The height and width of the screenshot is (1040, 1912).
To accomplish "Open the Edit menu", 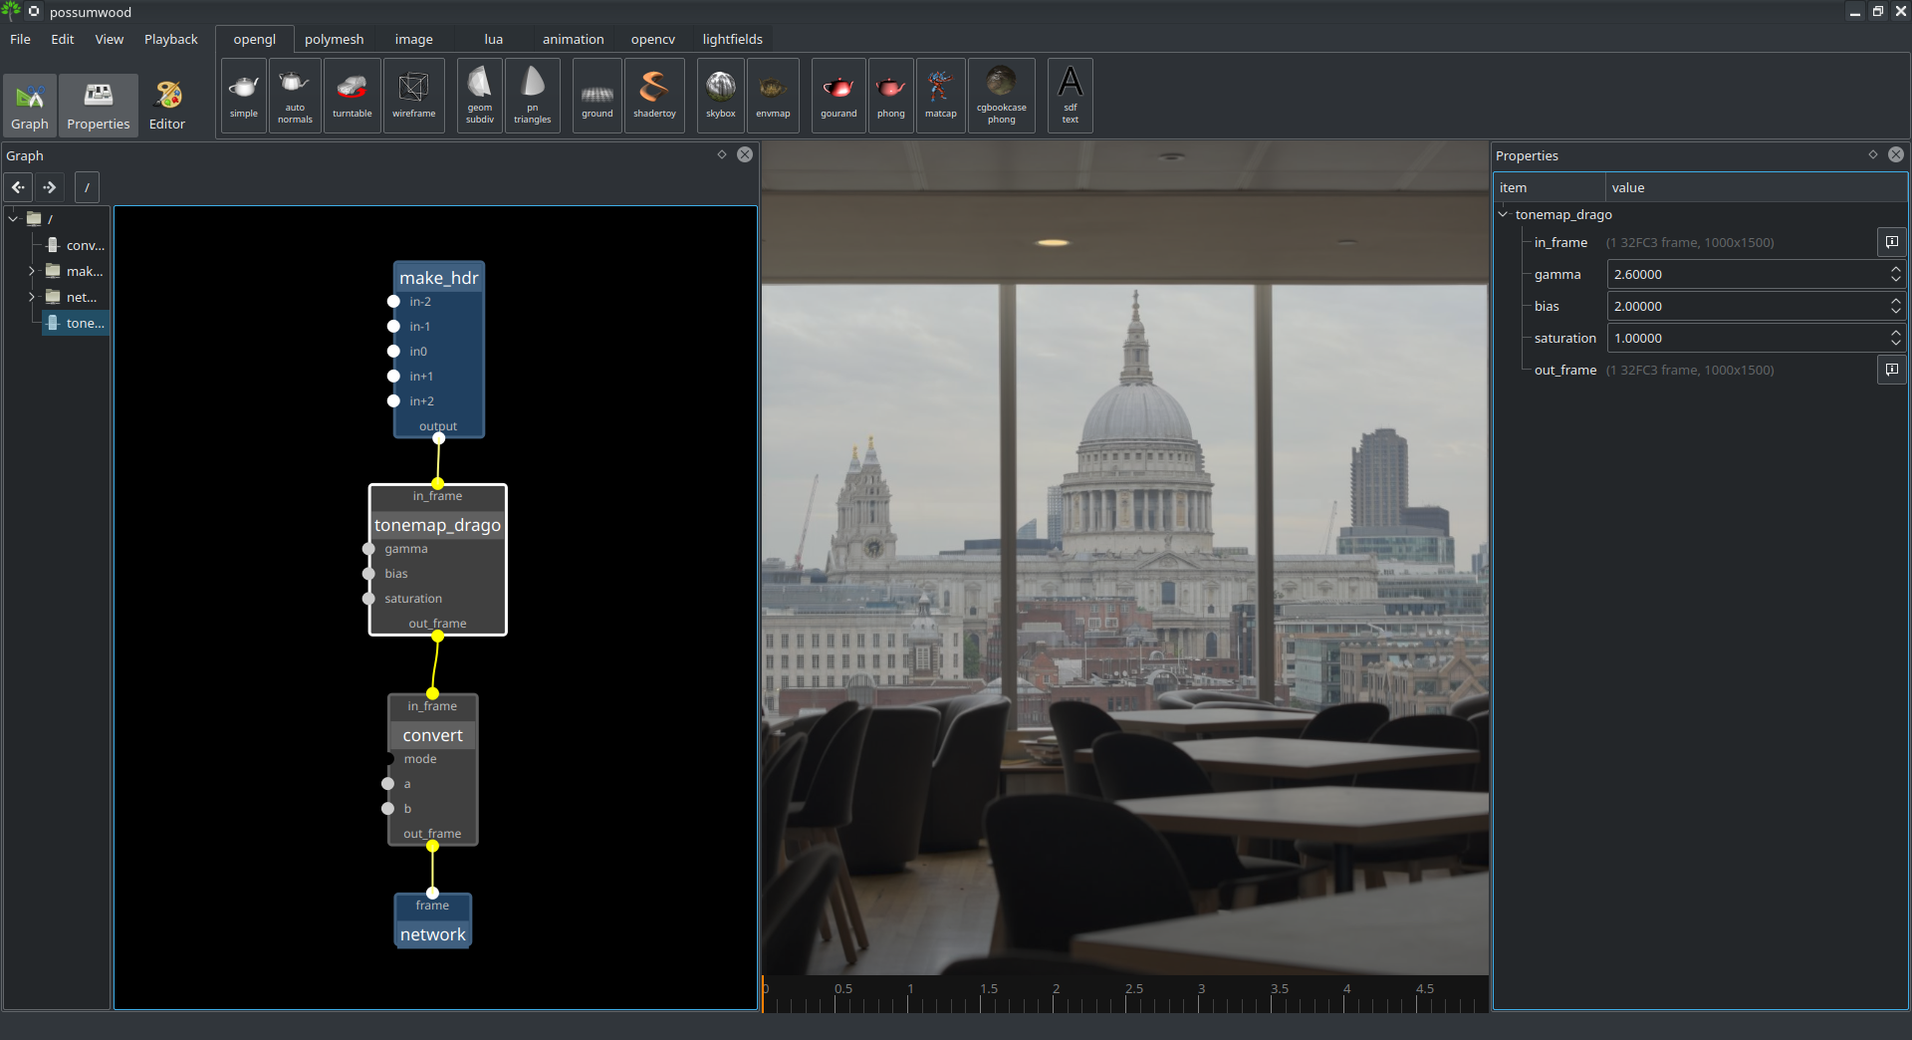I will tap(63, 39).
